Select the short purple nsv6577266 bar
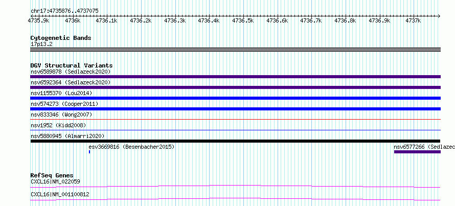 click(x=417, y=152)
